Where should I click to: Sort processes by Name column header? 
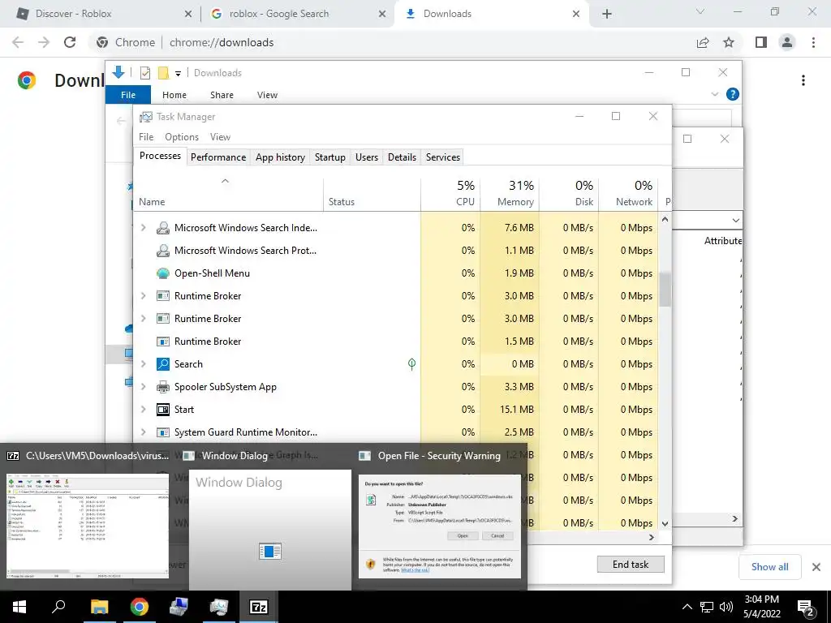pyautogui.click(x=228, y=194)
